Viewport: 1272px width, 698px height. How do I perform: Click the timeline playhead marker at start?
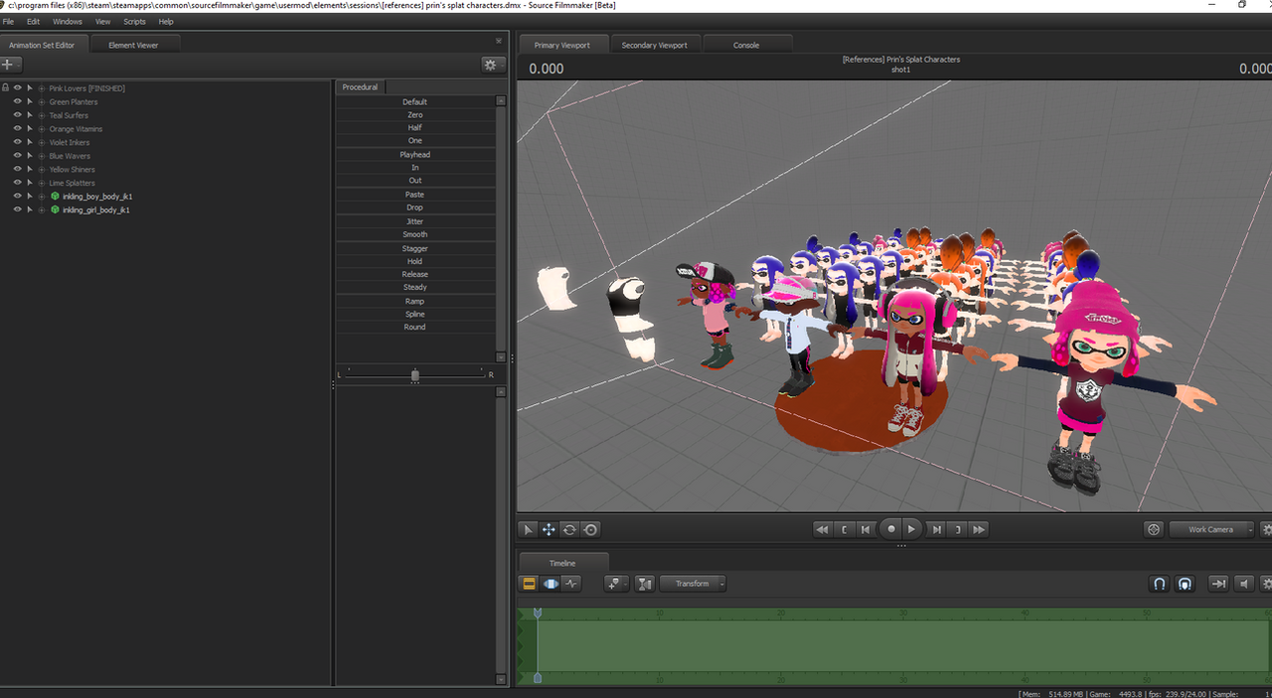click(x=538, y=614)
